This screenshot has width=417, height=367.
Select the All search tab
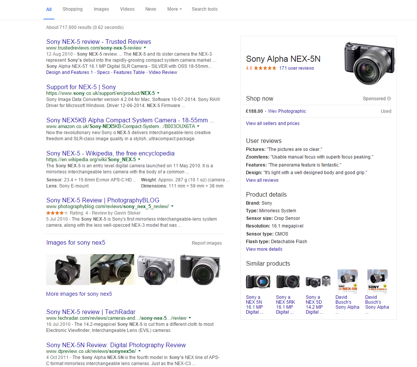coord(49,9)
